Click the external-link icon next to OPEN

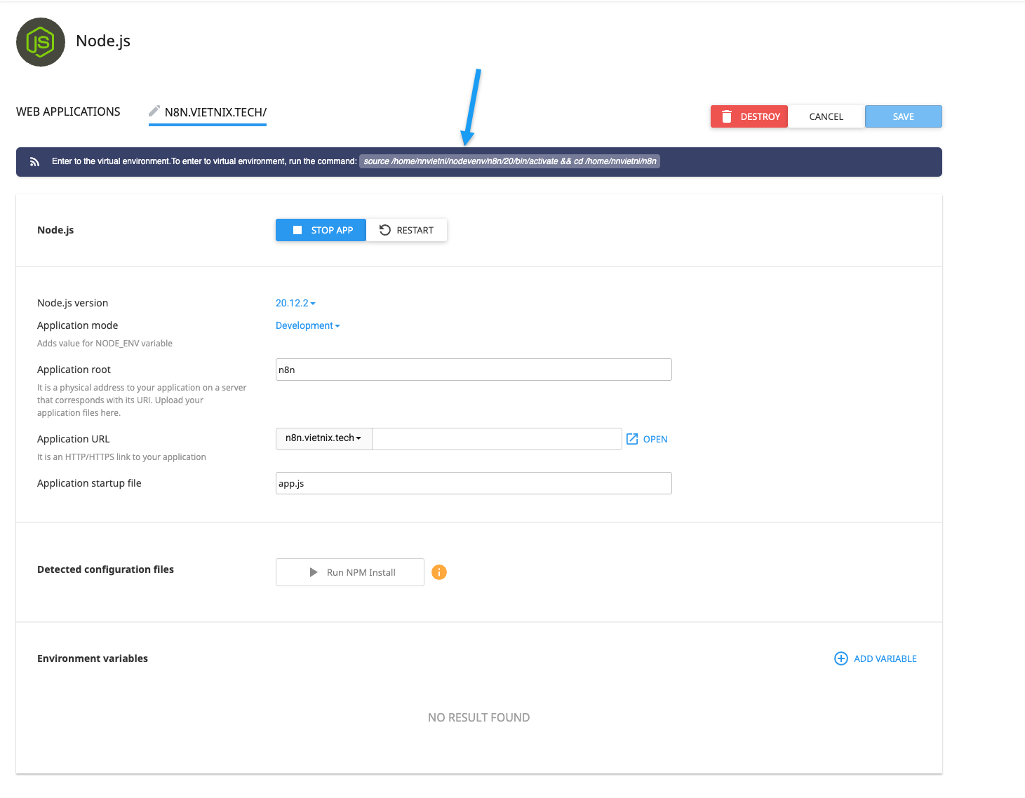pos(632,439)
